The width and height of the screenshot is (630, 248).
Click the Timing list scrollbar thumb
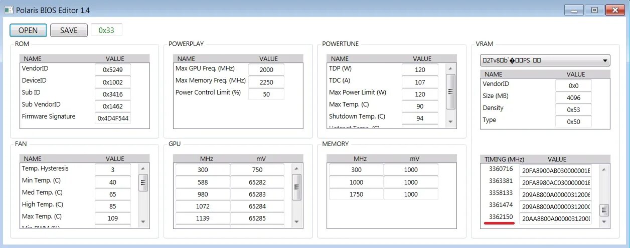tap(604, 210)
